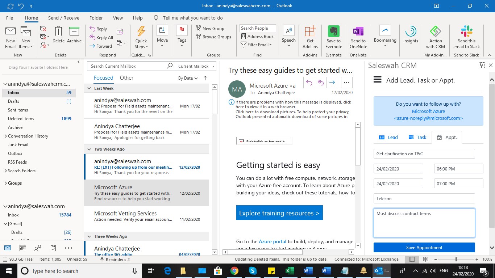Open the Sent Items folder
The width and height of the screenshot is (495, 278).
[x=18, y=110]
